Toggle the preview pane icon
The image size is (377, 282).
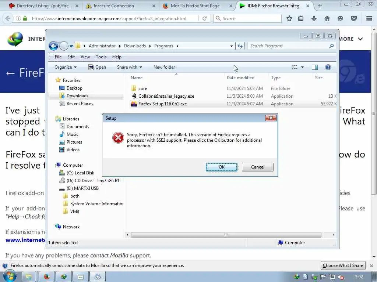[x=315, y=67]
